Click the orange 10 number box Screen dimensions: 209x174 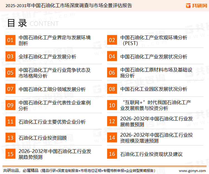[112, 105]
